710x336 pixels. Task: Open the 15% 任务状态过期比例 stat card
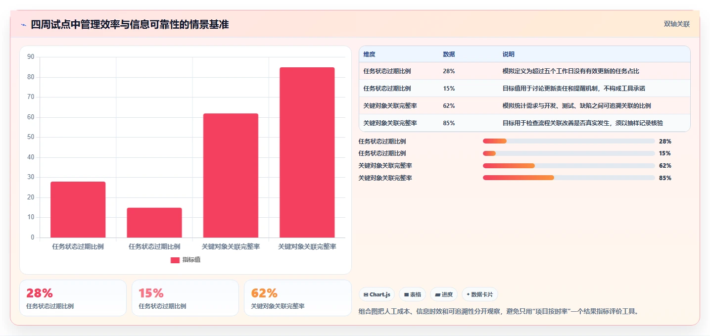185,298
